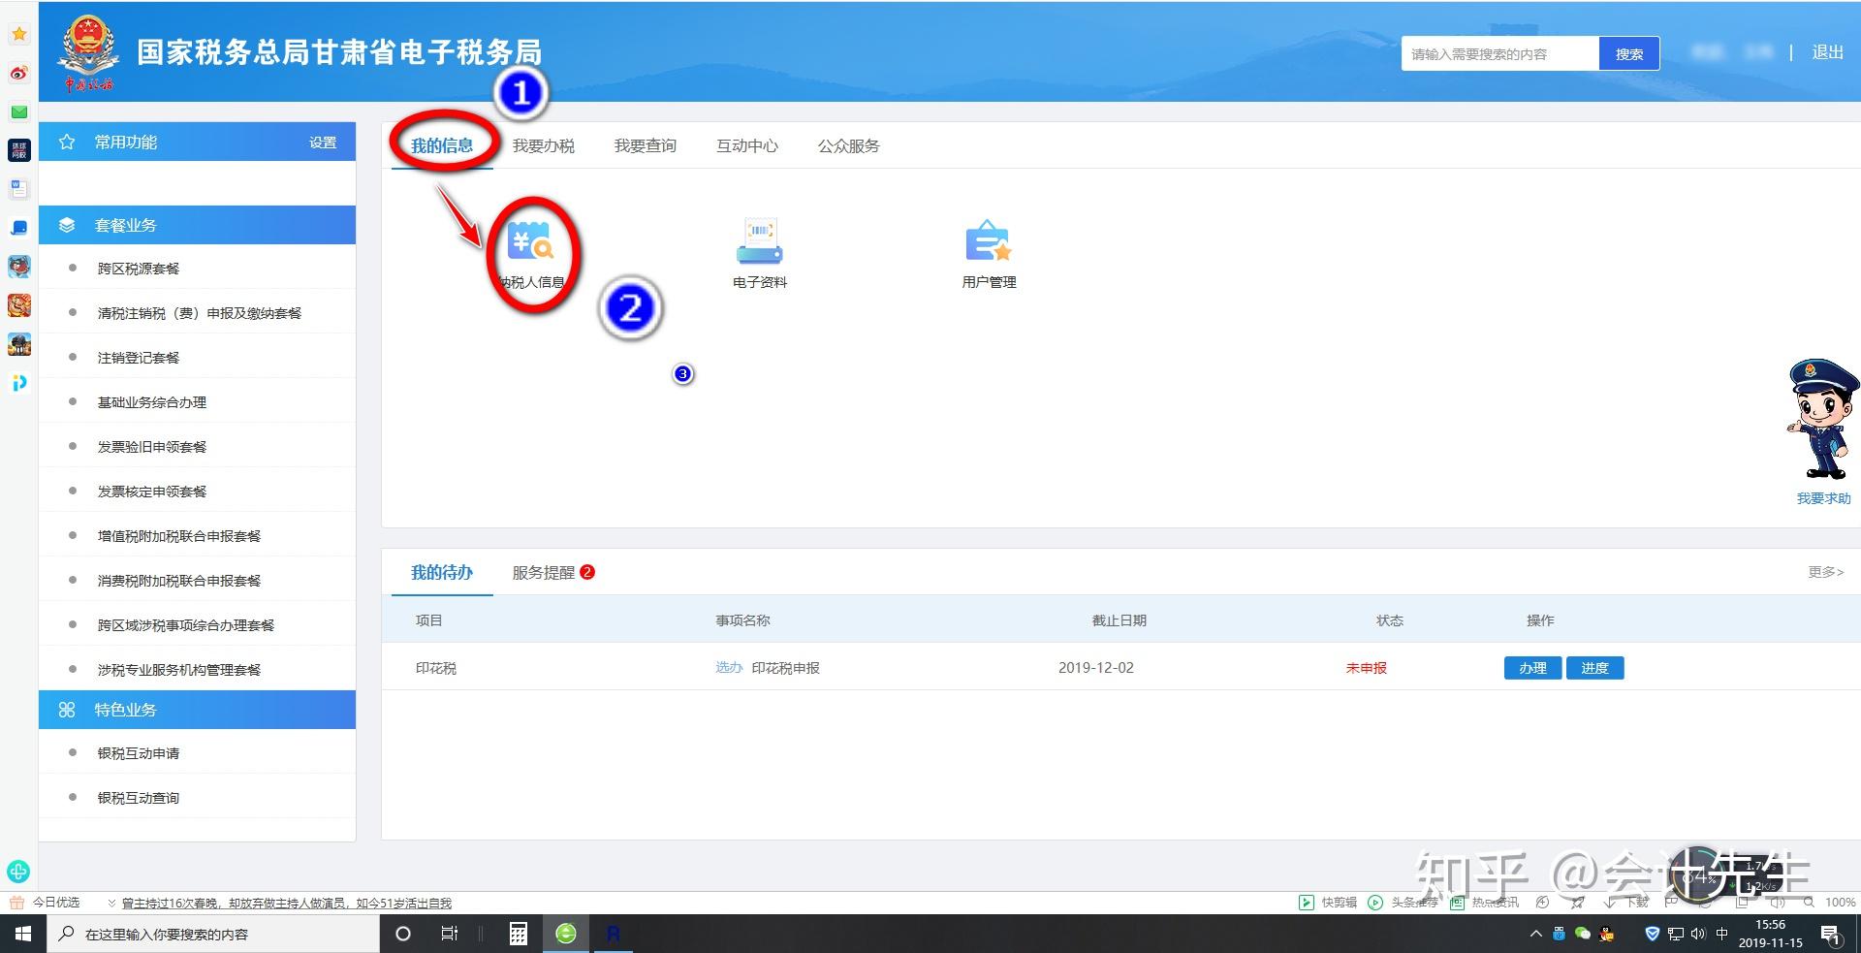Image resolution: width=1861 pixels, height=953 pixels.
Task: Click 退出 to log out
Action: [1827, 52]
